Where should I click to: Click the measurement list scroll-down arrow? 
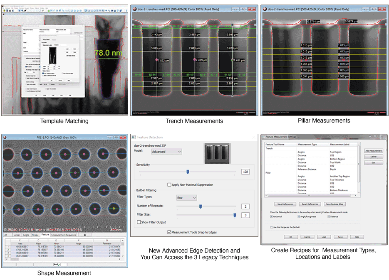(x=359, y=192)
